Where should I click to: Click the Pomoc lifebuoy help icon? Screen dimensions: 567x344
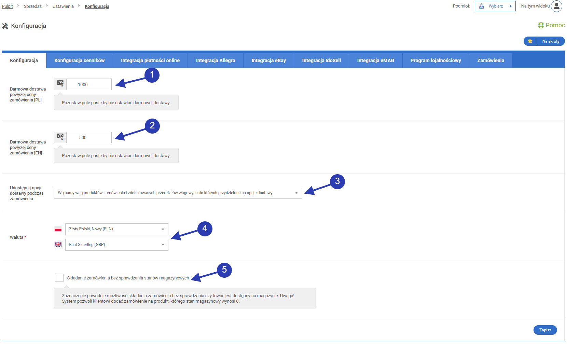pos(541,25)
